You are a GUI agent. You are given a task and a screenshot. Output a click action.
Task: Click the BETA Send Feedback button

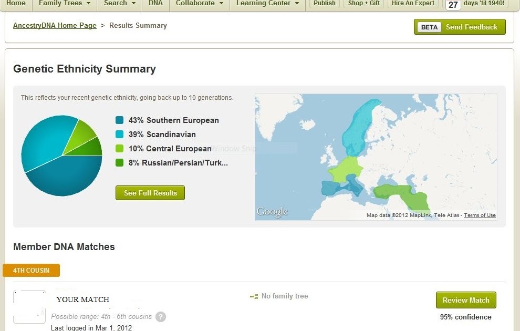[460, 27]
